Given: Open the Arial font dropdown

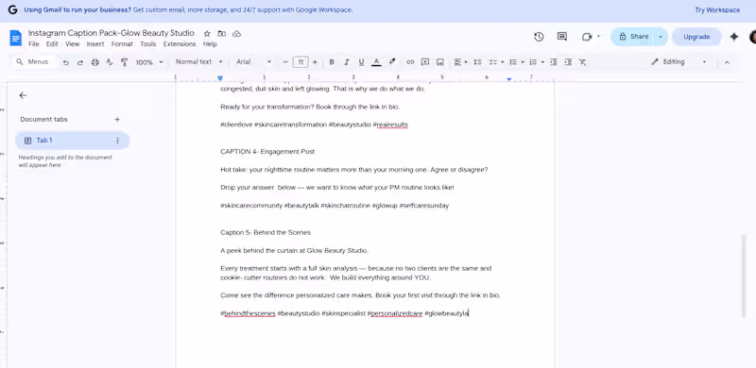Looking at the screenshot, I should point(253,62).
